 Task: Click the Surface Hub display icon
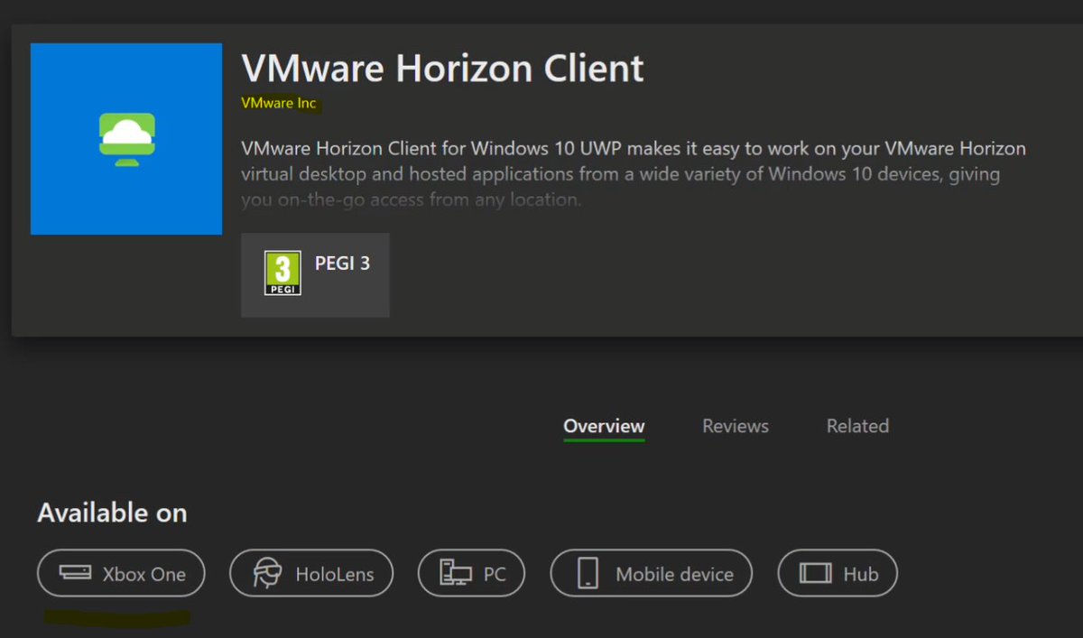point(816,573)
